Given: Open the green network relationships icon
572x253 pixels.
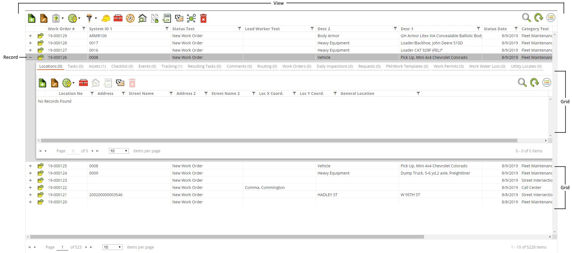Looking at the screenshot, I should pos(191,18).
